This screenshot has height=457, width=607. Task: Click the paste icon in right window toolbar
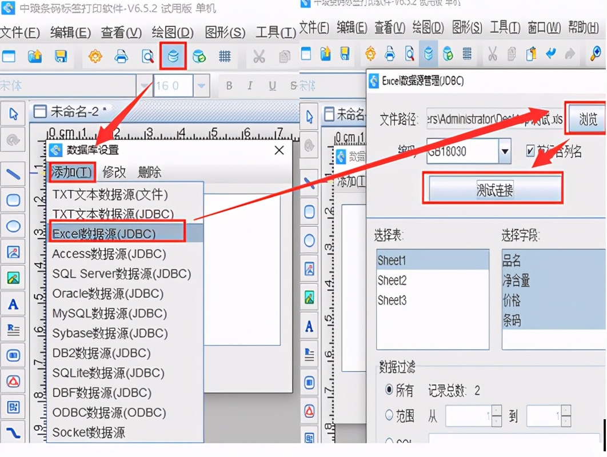(x=532, y=54)
